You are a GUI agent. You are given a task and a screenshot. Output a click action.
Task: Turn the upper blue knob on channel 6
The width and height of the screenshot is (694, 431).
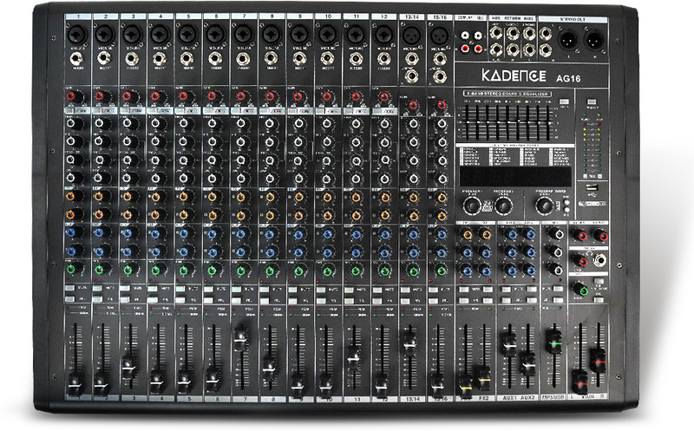[x=213, y=233]
